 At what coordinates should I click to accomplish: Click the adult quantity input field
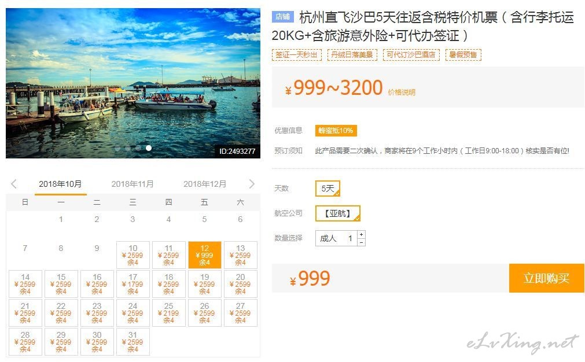pos(336,238)
